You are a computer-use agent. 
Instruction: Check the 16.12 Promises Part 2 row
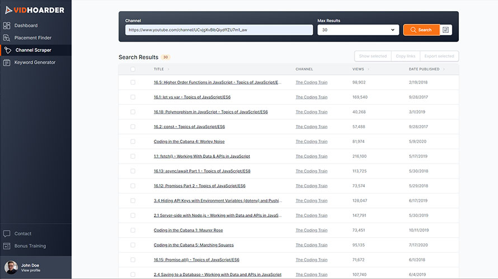(133, 186)
